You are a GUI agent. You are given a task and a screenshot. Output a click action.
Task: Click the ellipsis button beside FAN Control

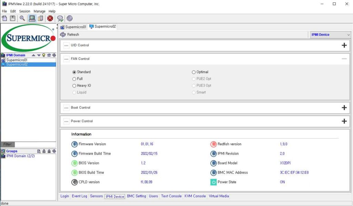[x=66, y=59]
